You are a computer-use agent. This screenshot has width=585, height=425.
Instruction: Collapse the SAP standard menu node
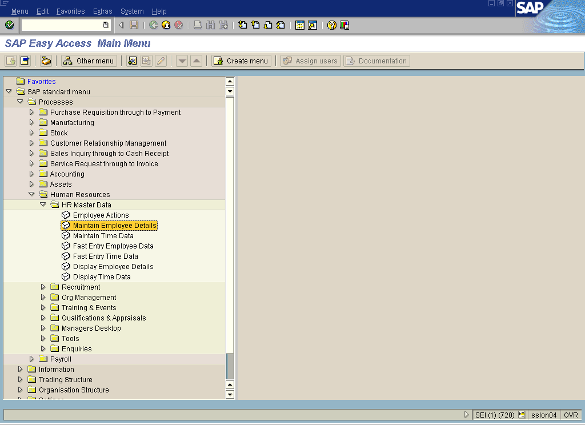tap(9, 91)
